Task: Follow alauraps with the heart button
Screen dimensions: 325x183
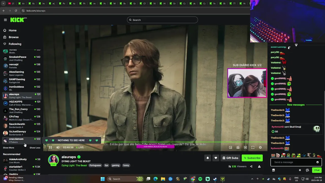Action: (216, 158)
